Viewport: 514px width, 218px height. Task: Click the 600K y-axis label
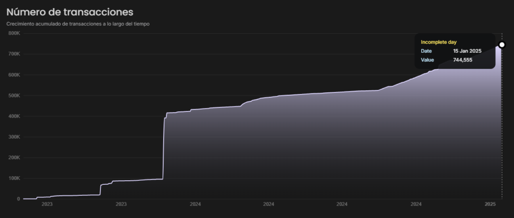pyautogui.click(x=14, y=75)
